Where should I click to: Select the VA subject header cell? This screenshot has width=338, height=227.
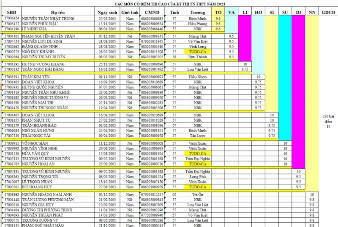pos(231,13)
